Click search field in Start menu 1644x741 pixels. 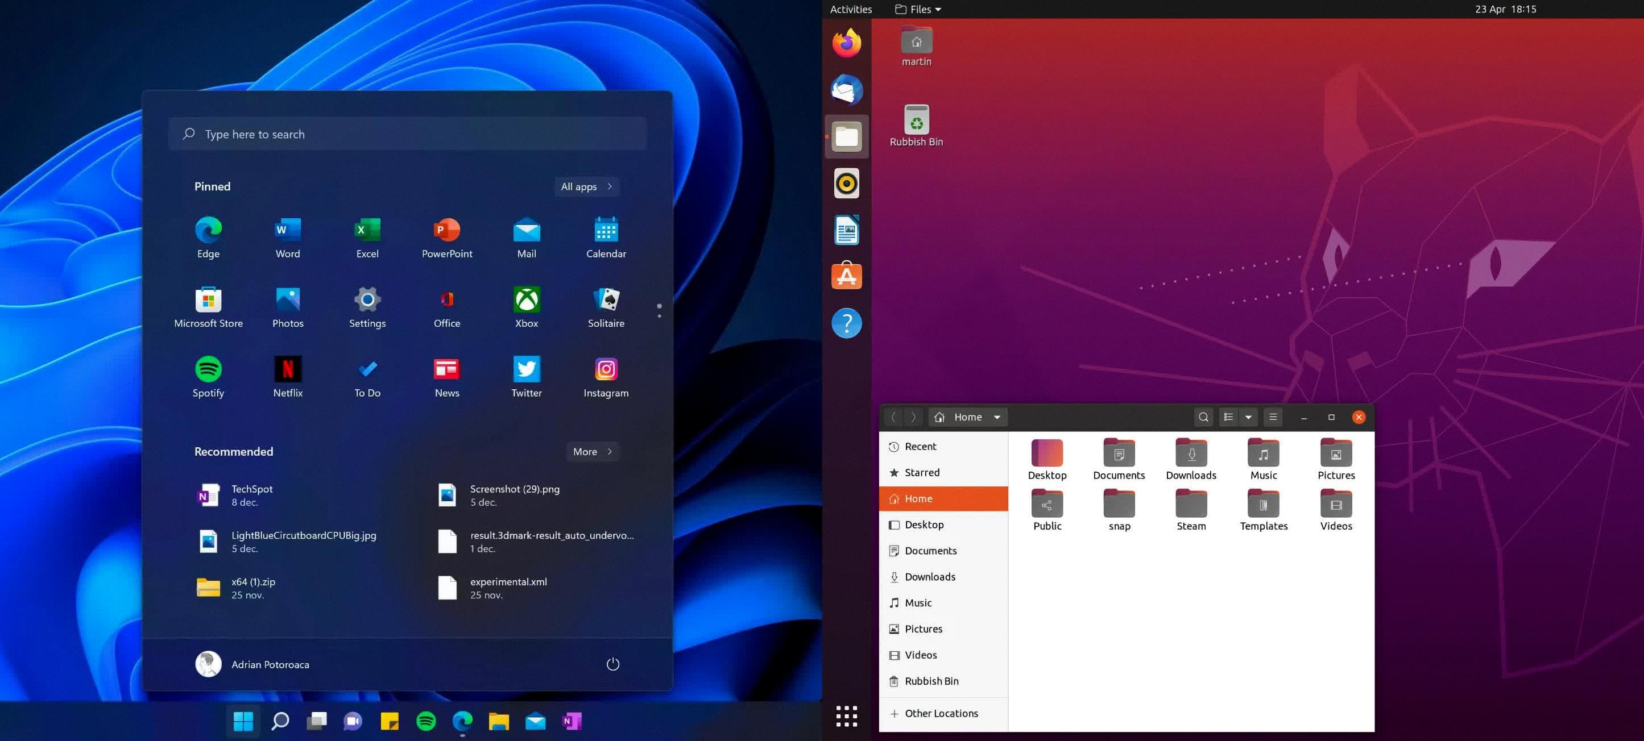[x=408, y=134]
